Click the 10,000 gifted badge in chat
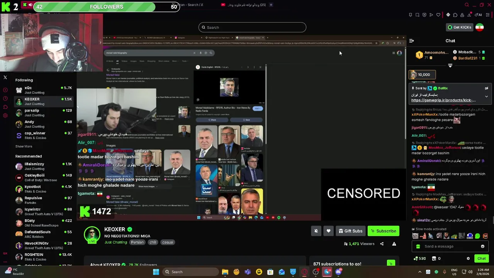494x278 pixels. (x=423, y=75)
